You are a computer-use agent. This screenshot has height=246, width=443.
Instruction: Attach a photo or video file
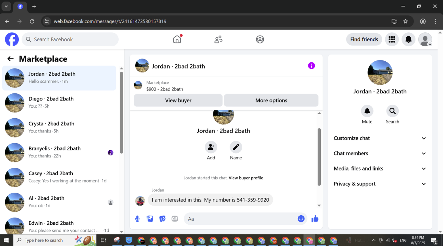click(x=150, y=219)
